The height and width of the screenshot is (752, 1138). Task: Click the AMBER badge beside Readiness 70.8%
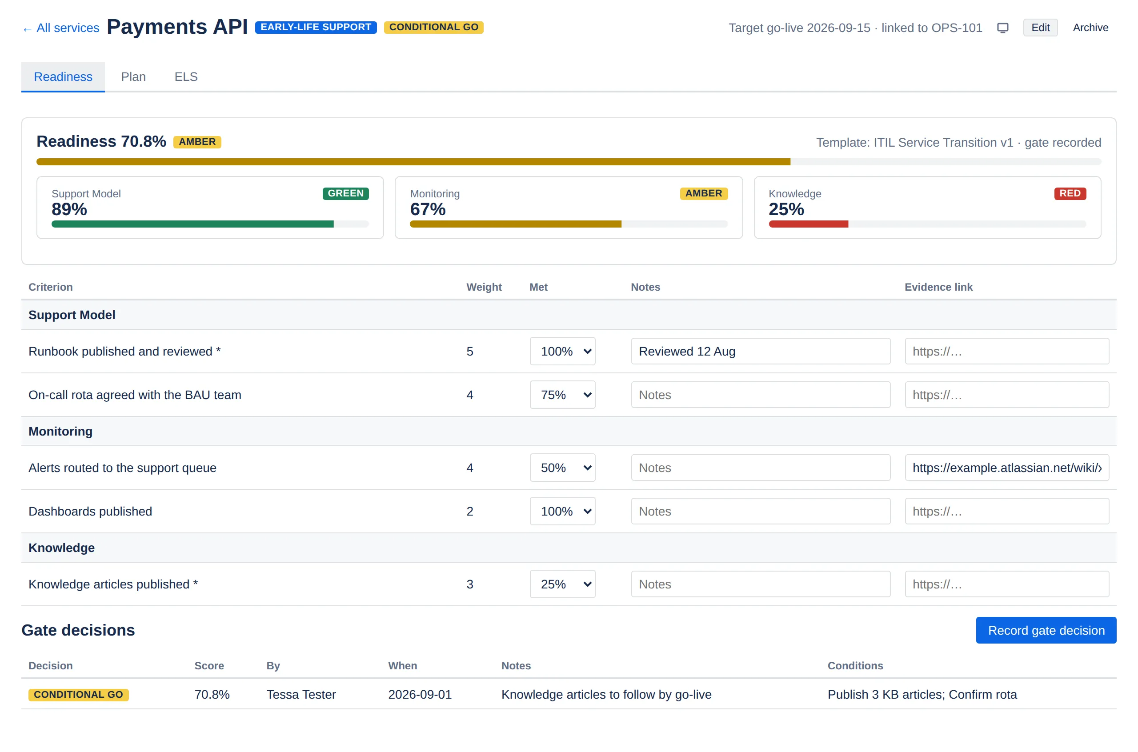pos(197,142)
